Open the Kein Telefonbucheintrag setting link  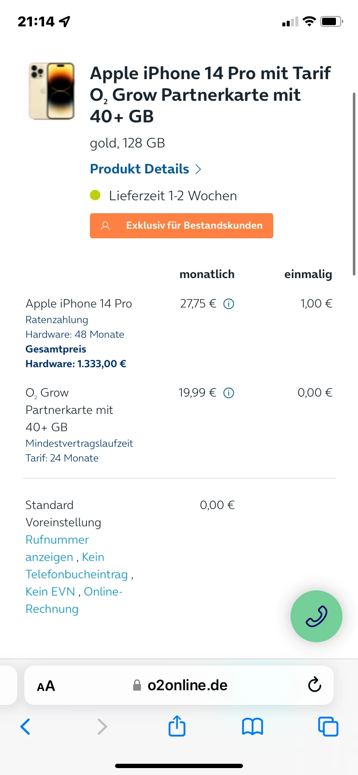click(x=77, y=566)
